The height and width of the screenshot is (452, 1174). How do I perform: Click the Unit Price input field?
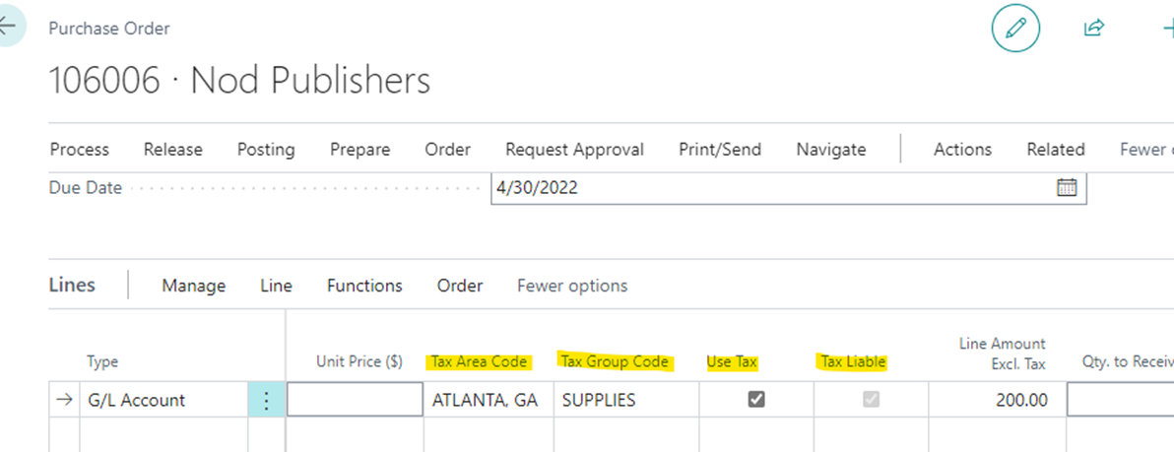(355, 400)
